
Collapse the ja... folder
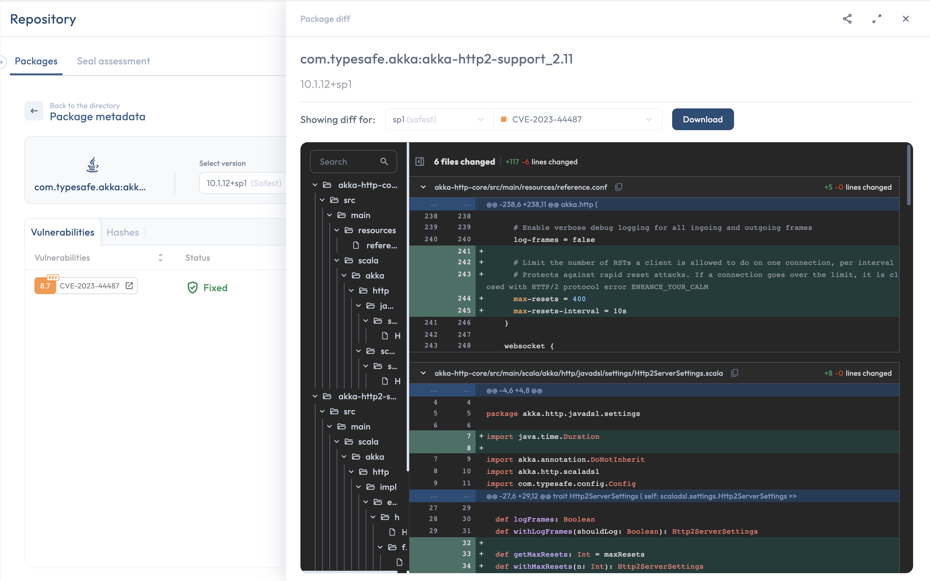click(358, 306)
